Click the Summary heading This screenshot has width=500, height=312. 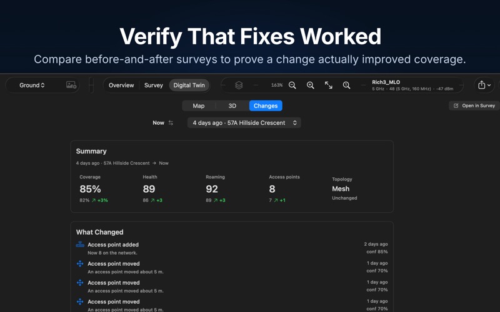click(x=91, y=151)
